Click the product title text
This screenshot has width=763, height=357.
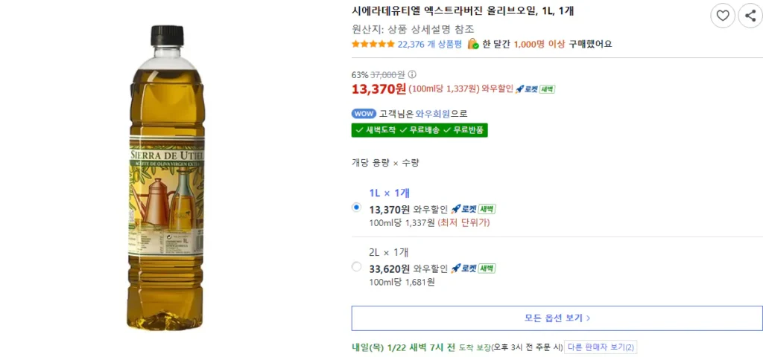[x=463, y=11]
